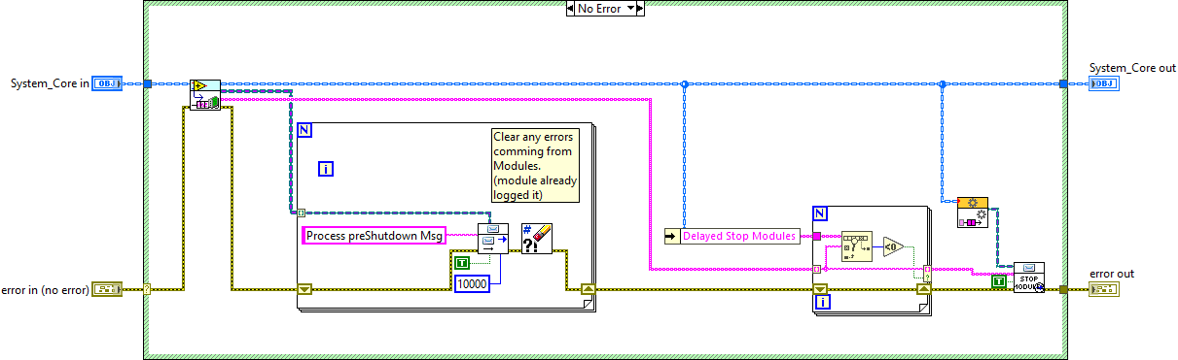1178x360 pixels.
Task: Toggle the True constant beside STOP MODULES
Action: click(x=998, y=281)
